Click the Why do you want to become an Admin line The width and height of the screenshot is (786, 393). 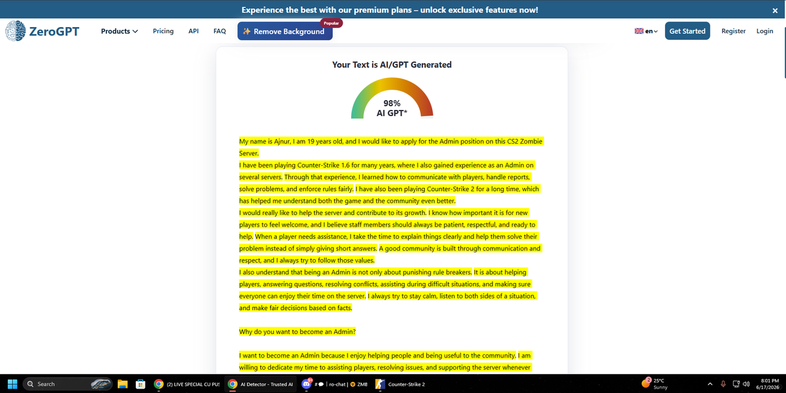pos(297,332)
